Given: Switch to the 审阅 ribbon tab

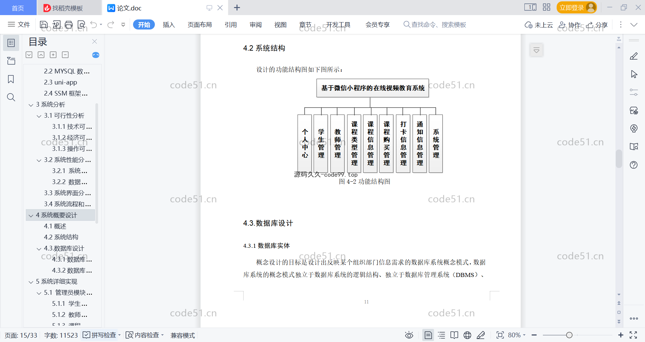Looking at the screenshot, I should pos(256,24).
